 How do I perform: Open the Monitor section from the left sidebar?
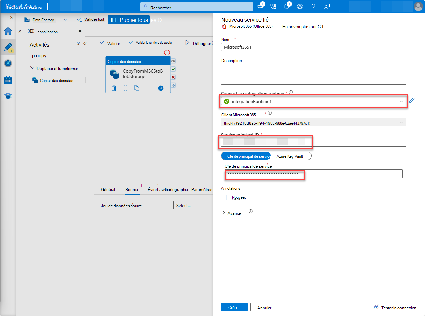[8, 63]
